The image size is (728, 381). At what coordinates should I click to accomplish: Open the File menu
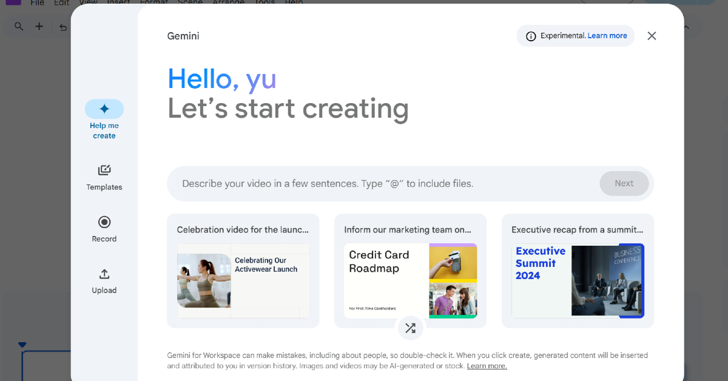tap(37, 3)
